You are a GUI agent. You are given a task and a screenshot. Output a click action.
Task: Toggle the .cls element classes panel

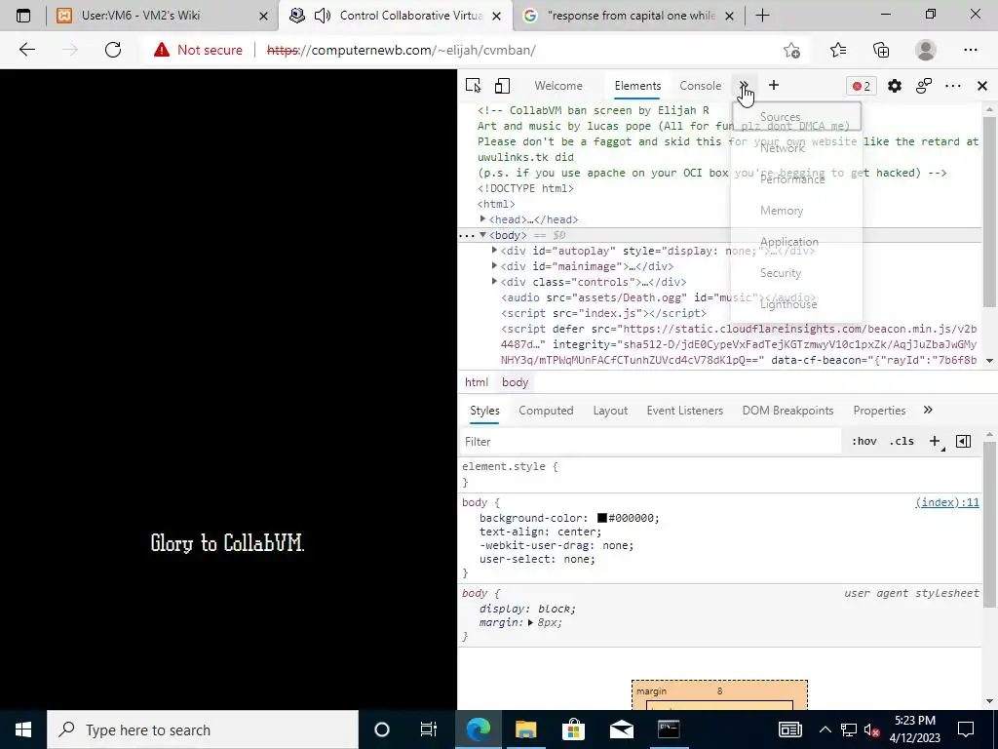(902, 441)
